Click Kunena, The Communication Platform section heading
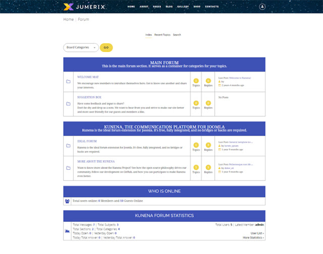The height and width of the screenshot is (254, 323). click(165, 126)
